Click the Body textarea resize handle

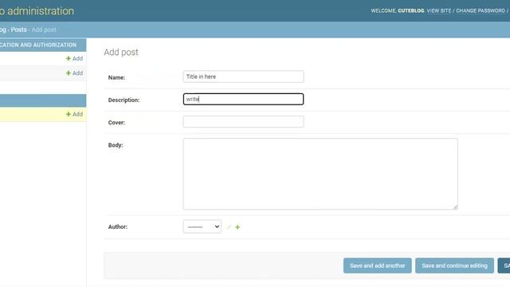(455, 207)
